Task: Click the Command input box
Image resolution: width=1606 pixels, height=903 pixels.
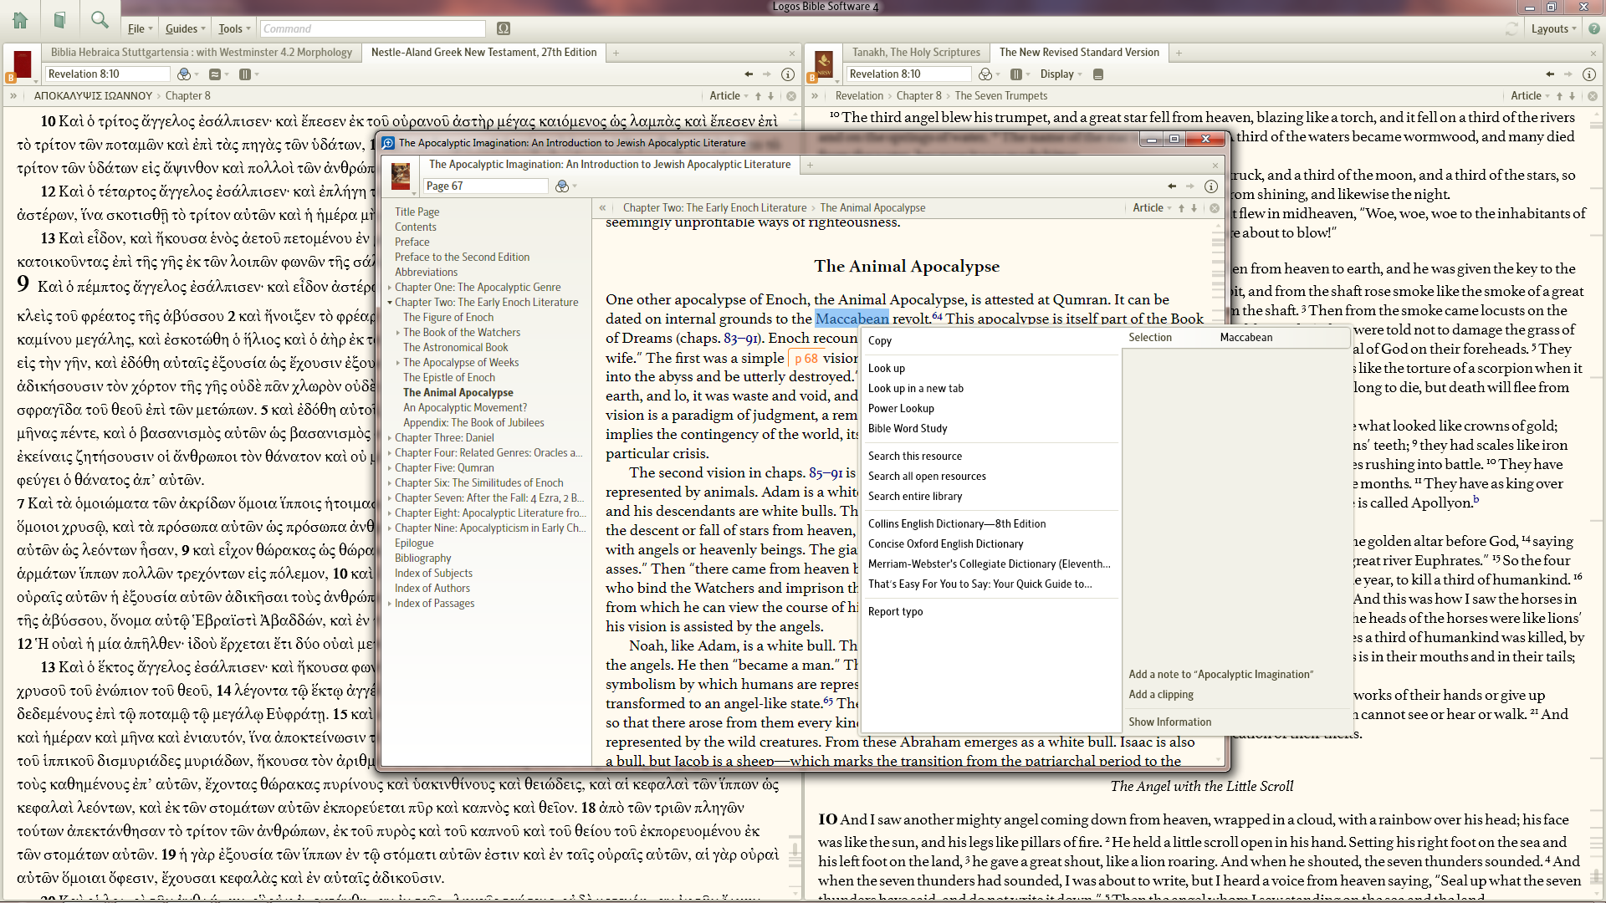Action: tap(372, 28)
